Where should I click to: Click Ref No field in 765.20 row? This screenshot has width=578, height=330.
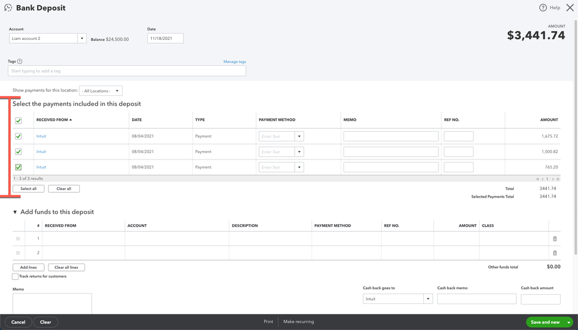tap(459, 167)
